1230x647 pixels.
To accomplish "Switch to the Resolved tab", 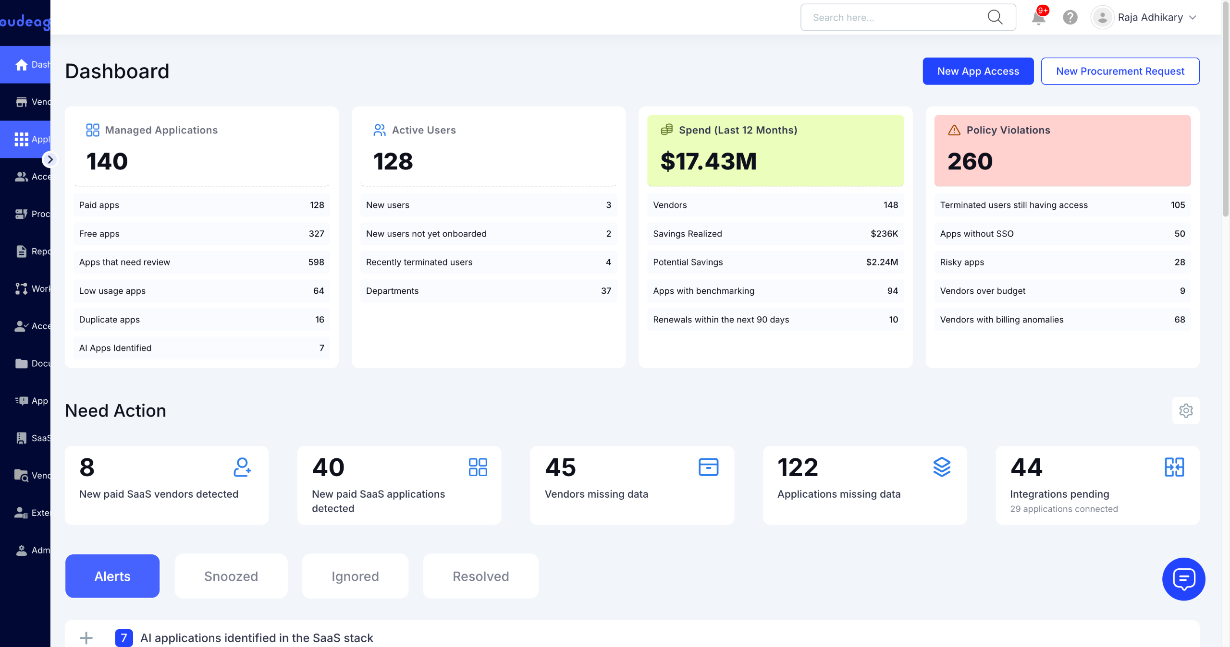I will click(480, 576).
